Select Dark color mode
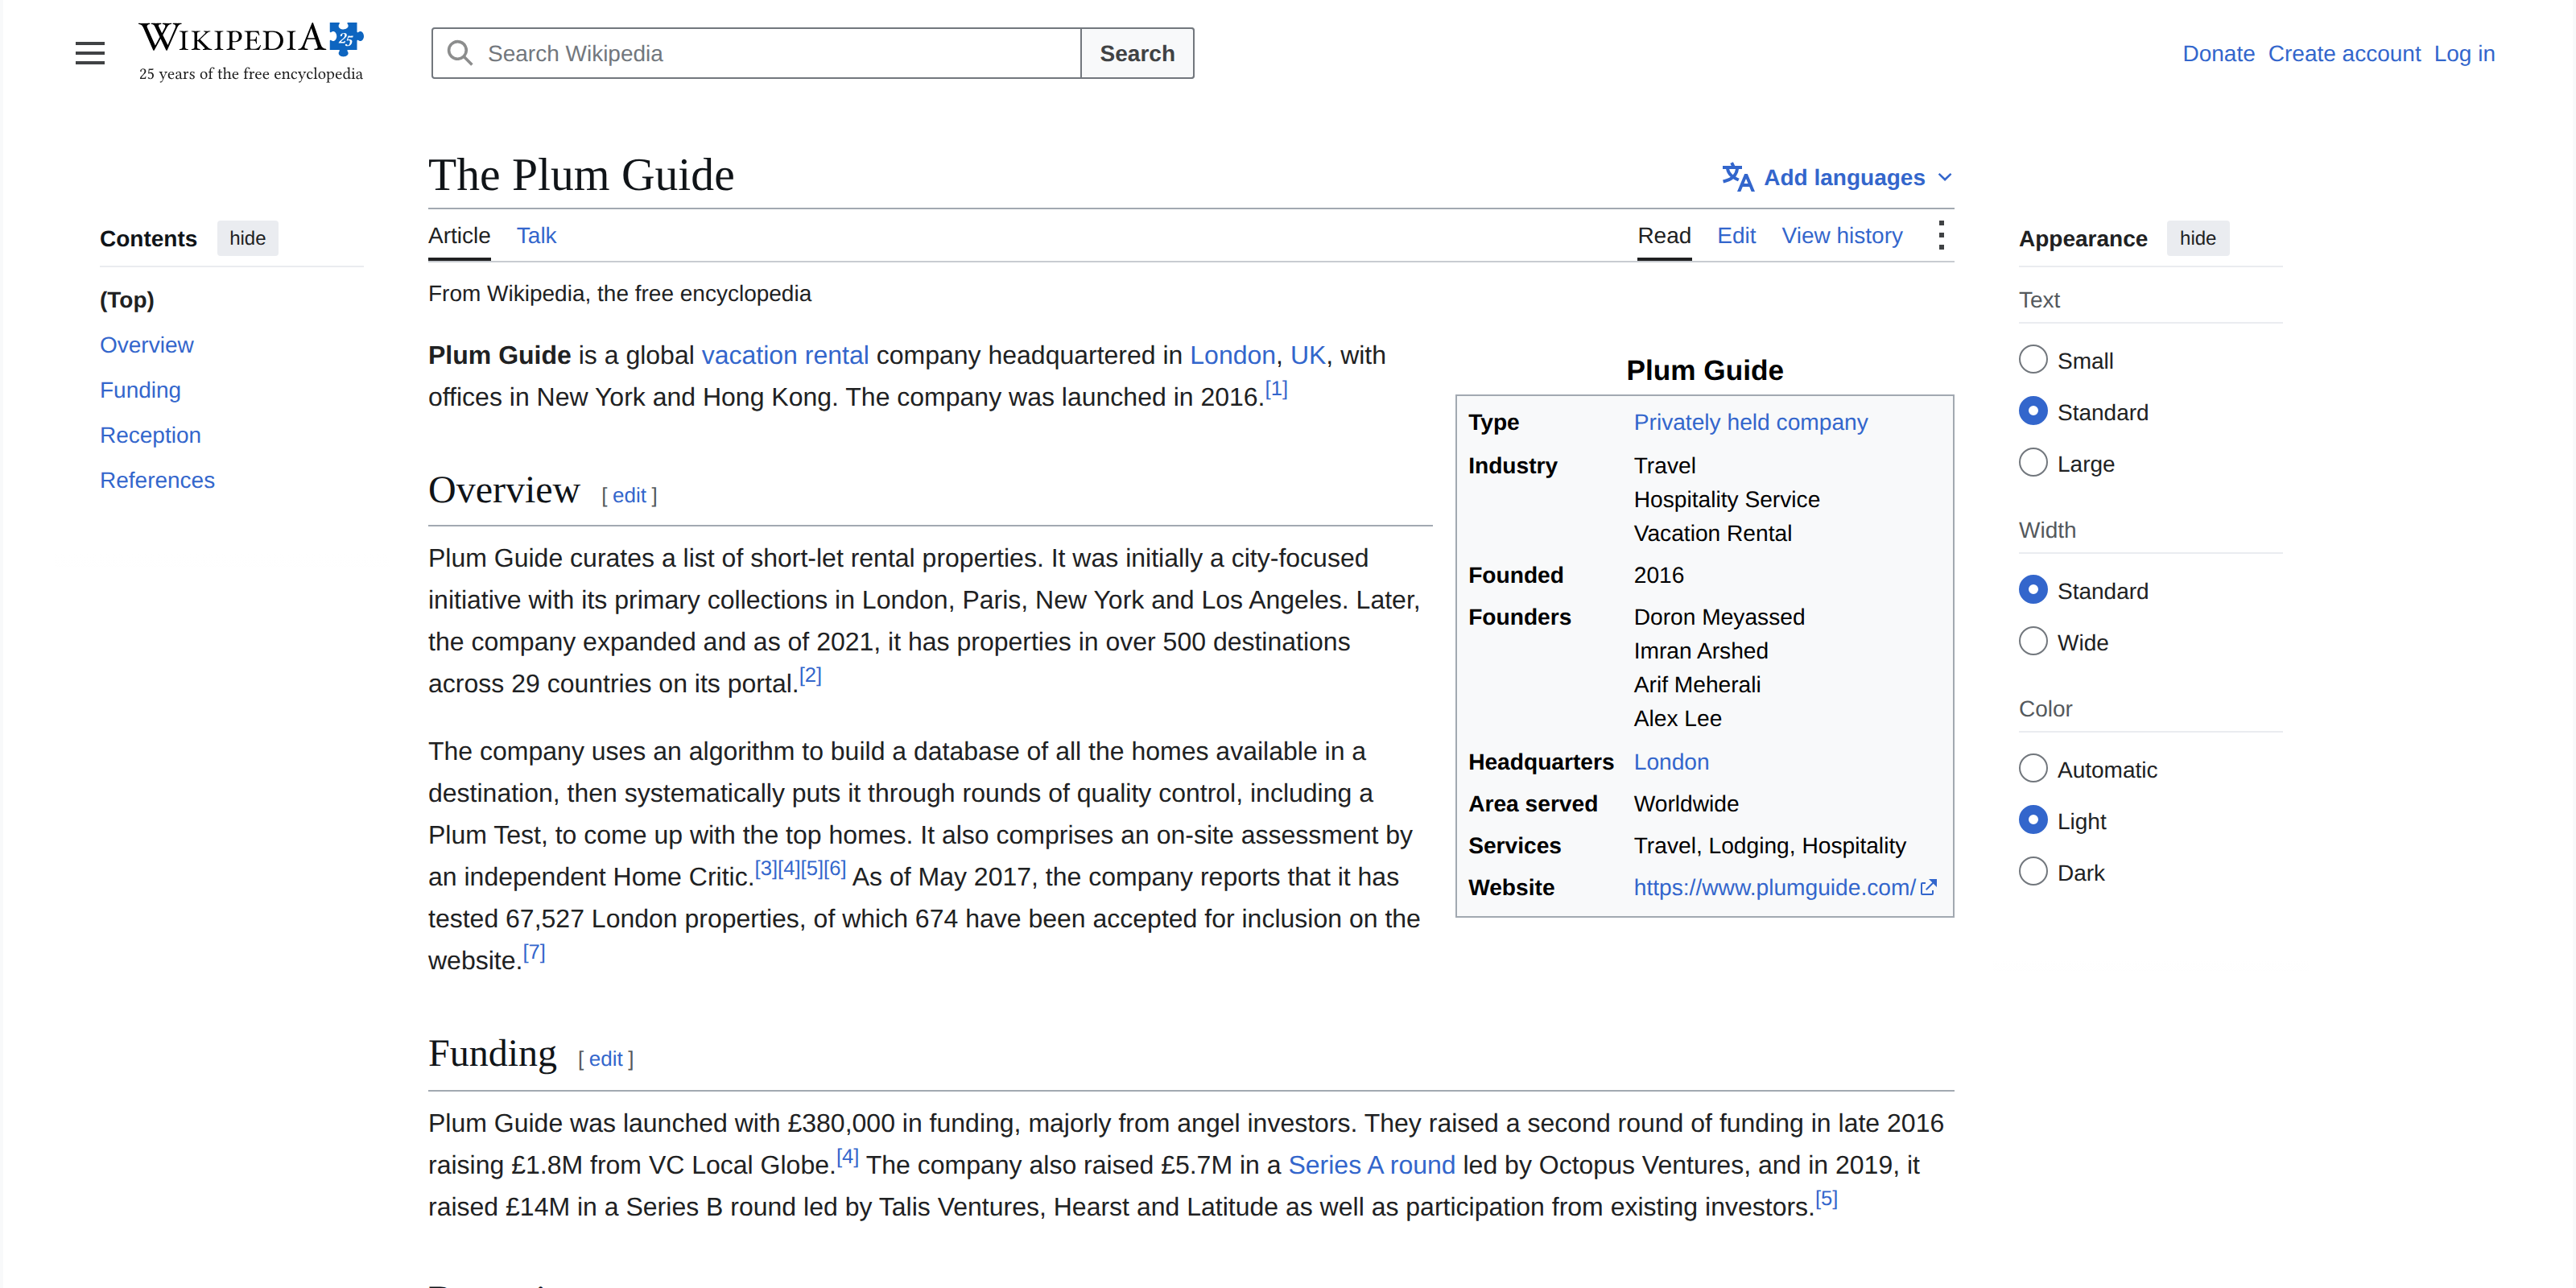Screen dimensions: 2576x1288 tap(2033, 872)
